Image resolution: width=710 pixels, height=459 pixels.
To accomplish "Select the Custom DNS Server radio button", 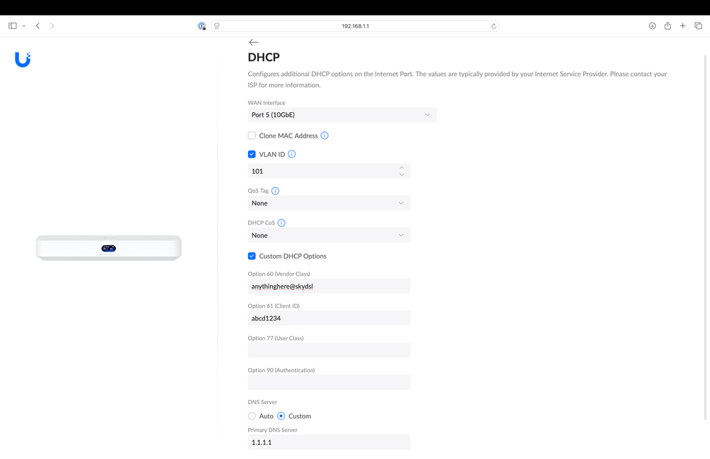I will tap(281, 416).
